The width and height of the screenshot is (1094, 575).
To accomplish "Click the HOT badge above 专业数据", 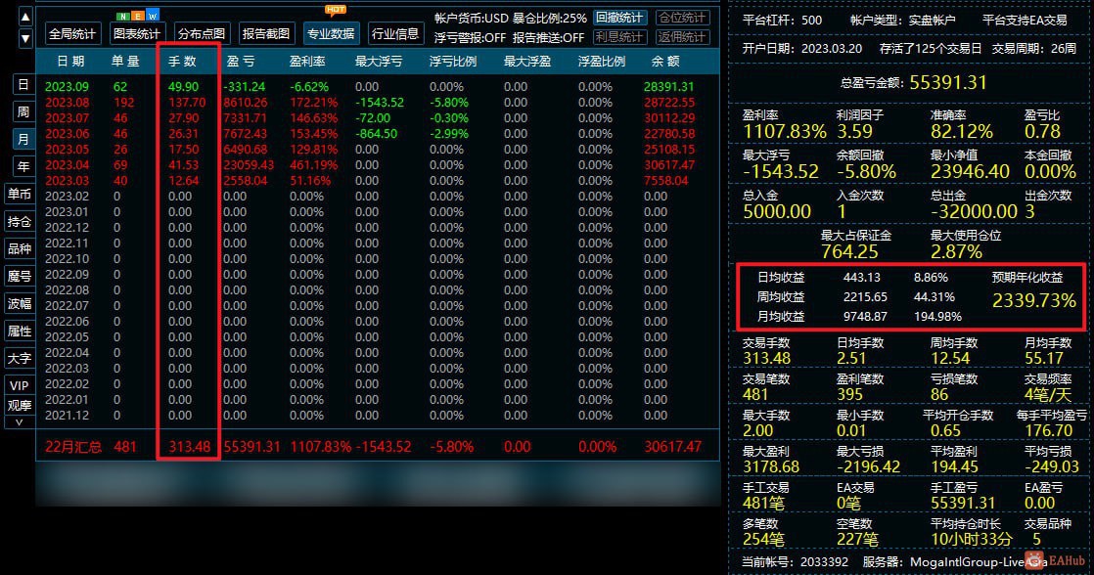I will click(336, 10).
